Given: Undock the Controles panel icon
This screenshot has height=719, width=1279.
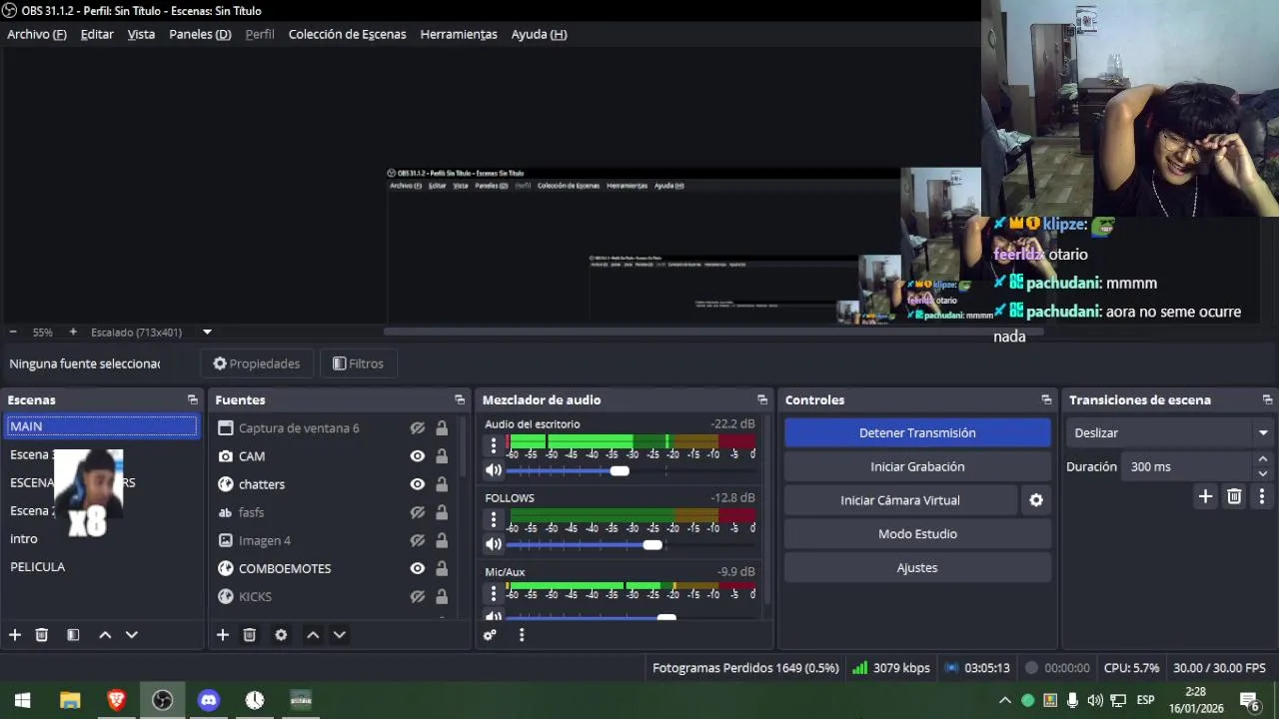Looking at the screenshot, I should [1046, 399].
